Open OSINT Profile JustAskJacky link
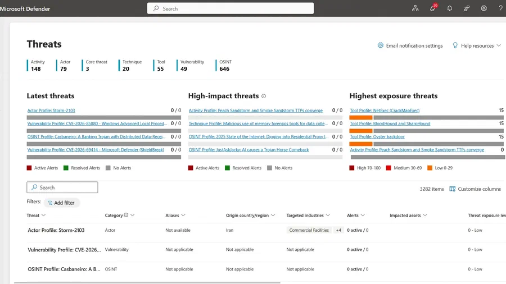 tap(249, 150)
